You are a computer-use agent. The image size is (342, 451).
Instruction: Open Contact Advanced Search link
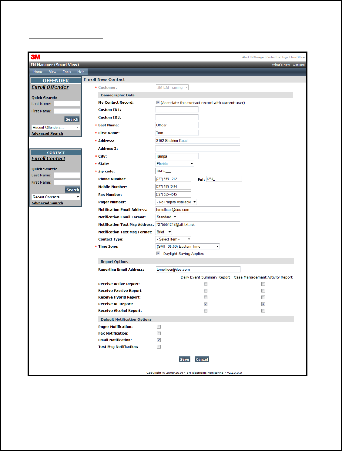[x=47, y=203]
